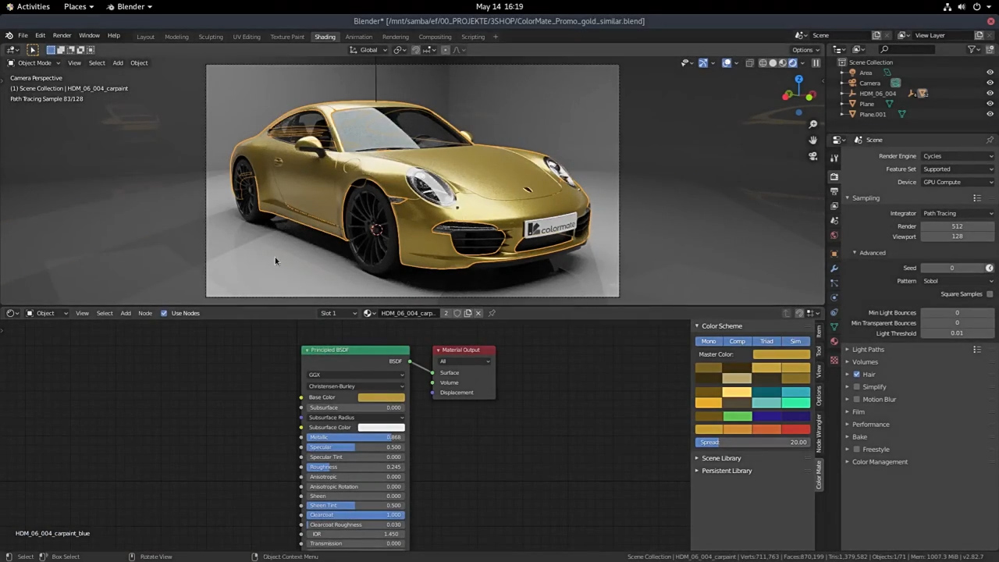
Task: Click the Comp color scheme button
Action: [x=737, y=341]
